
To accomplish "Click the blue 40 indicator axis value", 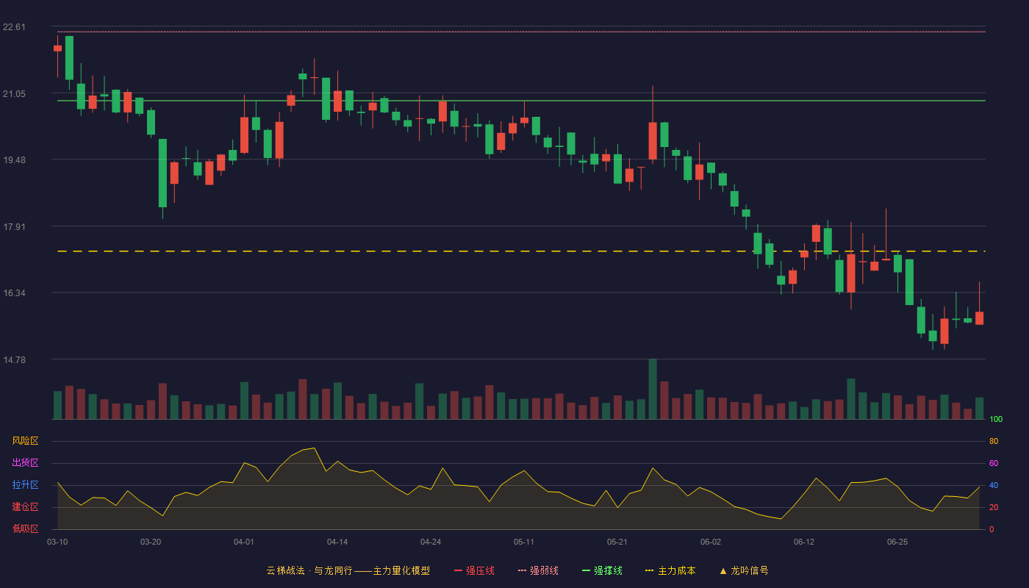I will 994,486.
